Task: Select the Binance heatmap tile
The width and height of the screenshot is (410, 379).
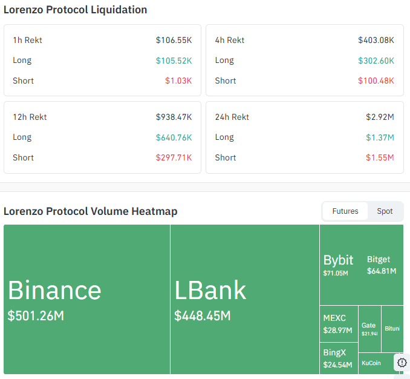Action: pos(87,299)
